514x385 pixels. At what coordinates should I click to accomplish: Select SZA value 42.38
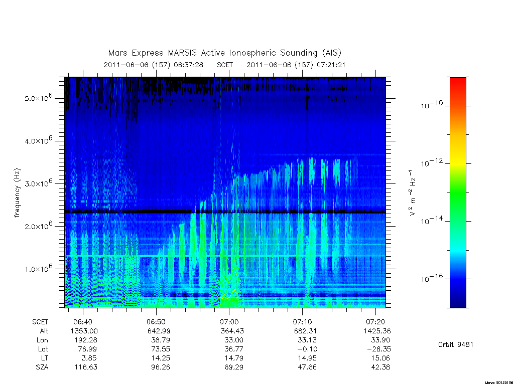pos(380,367)
